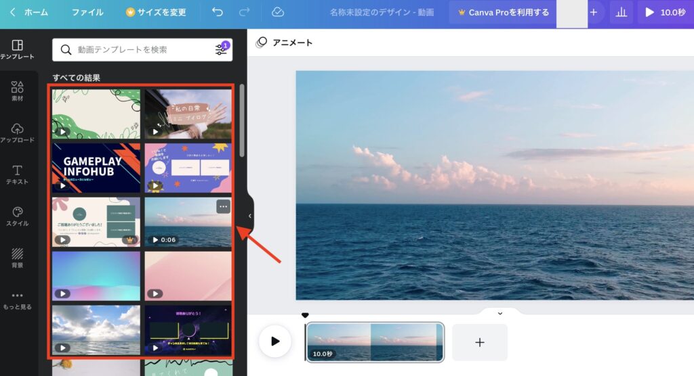
Task: Go to ホーム
Action: pos(37,12)
